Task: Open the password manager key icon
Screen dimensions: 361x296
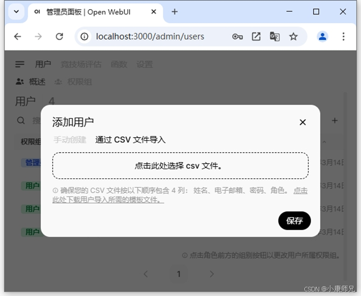Action: pos(237,37)
